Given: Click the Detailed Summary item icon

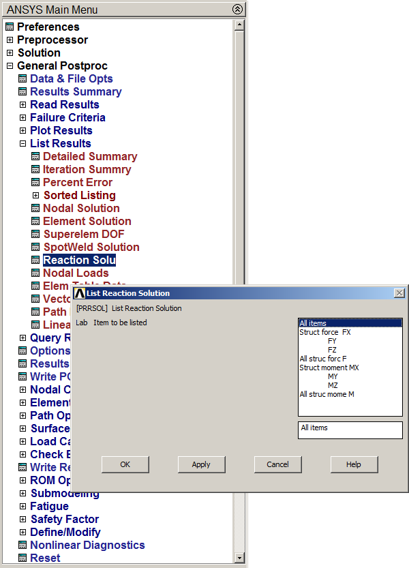Looking at the screenshot, I should [x=35, y=157].
